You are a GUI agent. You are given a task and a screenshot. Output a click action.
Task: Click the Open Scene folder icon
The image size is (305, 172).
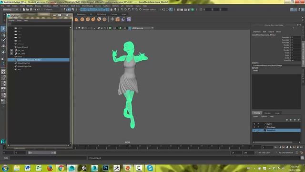click(28, 10)
